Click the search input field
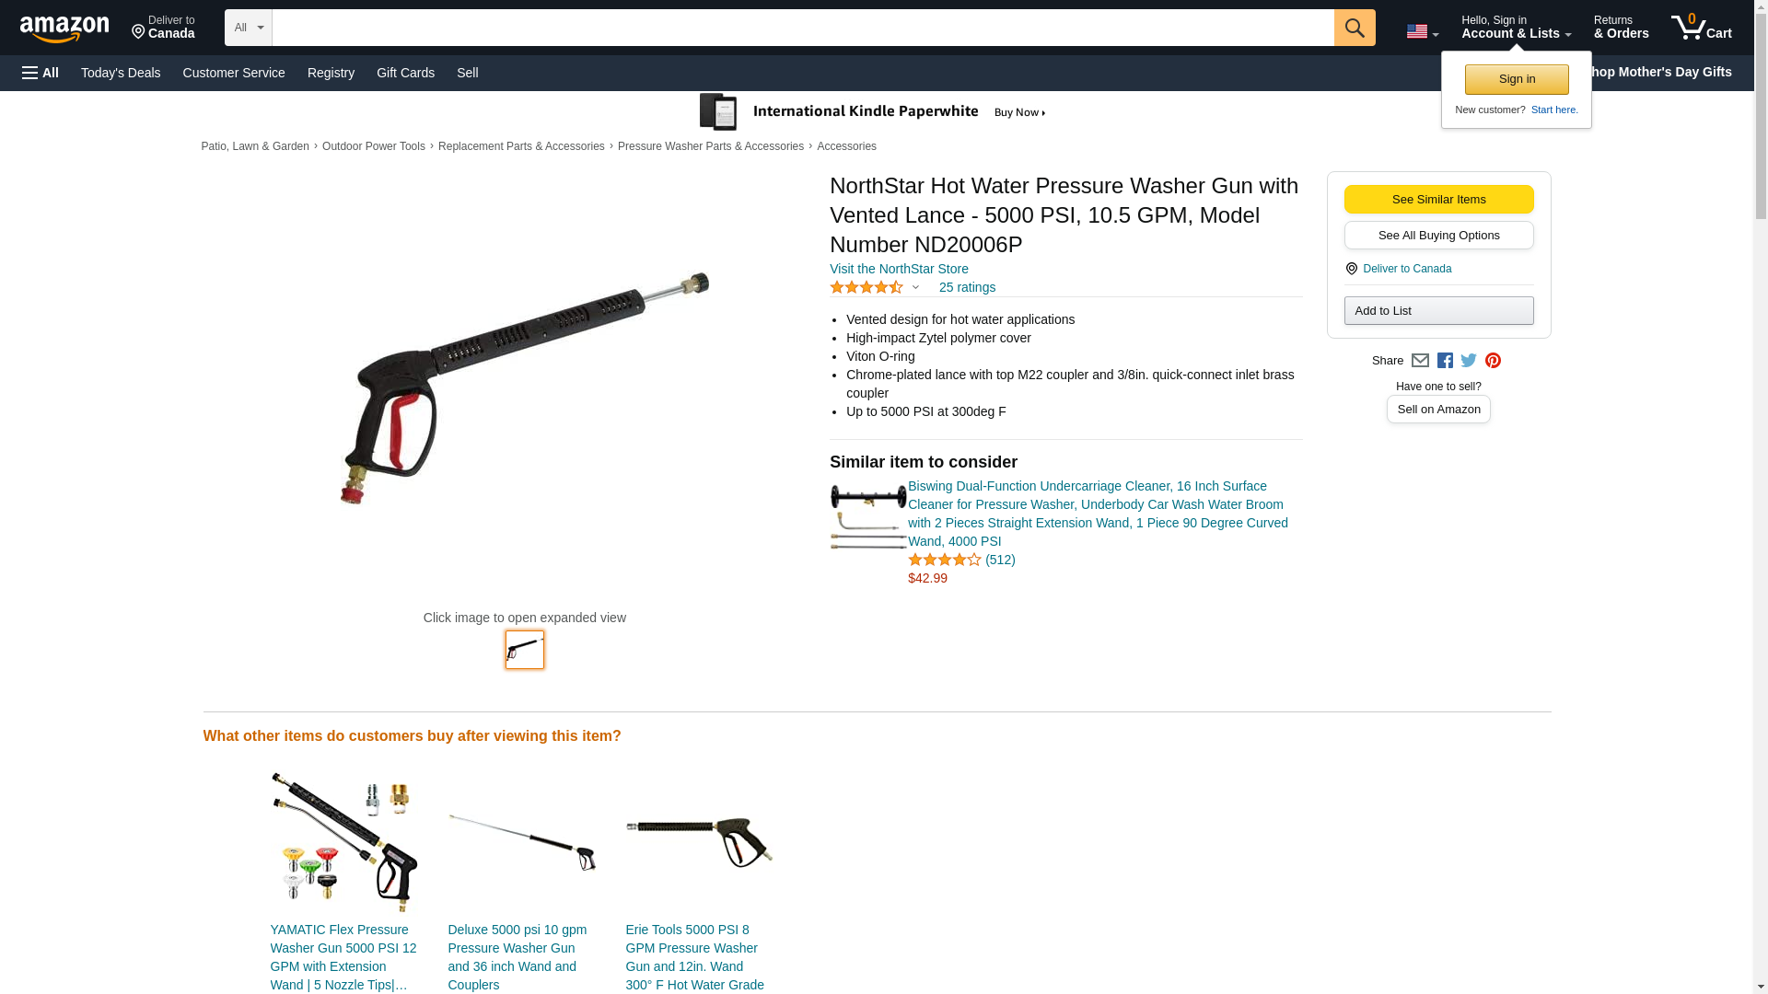Screen dimensions: 1768x994 tap(803, 28)
